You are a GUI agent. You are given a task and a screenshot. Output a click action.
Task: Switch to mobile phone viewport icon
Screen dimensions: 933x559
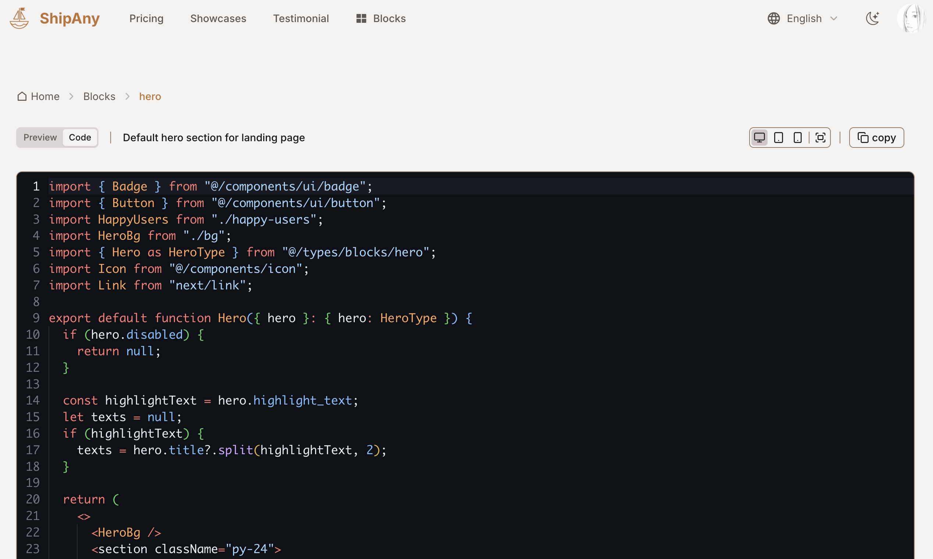click(797, 138)
